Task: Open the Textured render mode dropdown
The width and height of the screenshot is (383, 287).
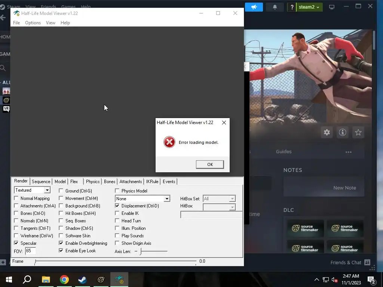Action: point(47,190)
